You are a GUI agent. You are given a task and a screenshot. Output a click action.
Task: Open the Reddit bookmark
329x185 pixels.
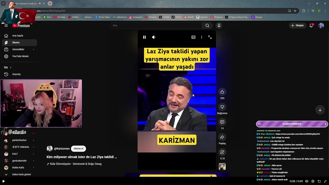pos(189,17)
